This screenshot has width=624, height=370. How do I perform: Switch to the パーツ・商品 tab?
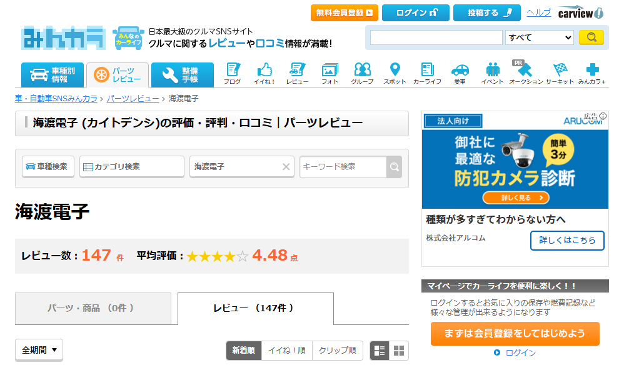coord(91,308)
